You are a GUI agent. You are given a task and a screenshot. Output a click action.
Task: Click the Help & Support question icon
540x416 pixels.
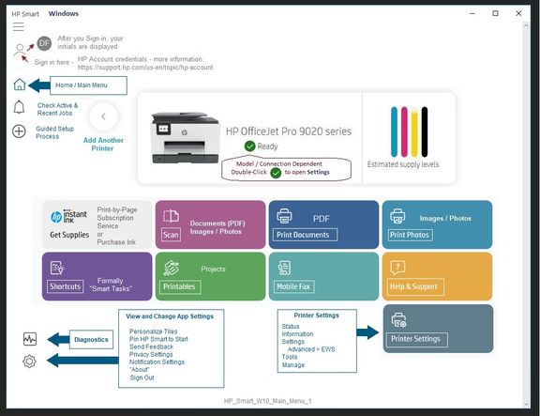coord(397,268)
